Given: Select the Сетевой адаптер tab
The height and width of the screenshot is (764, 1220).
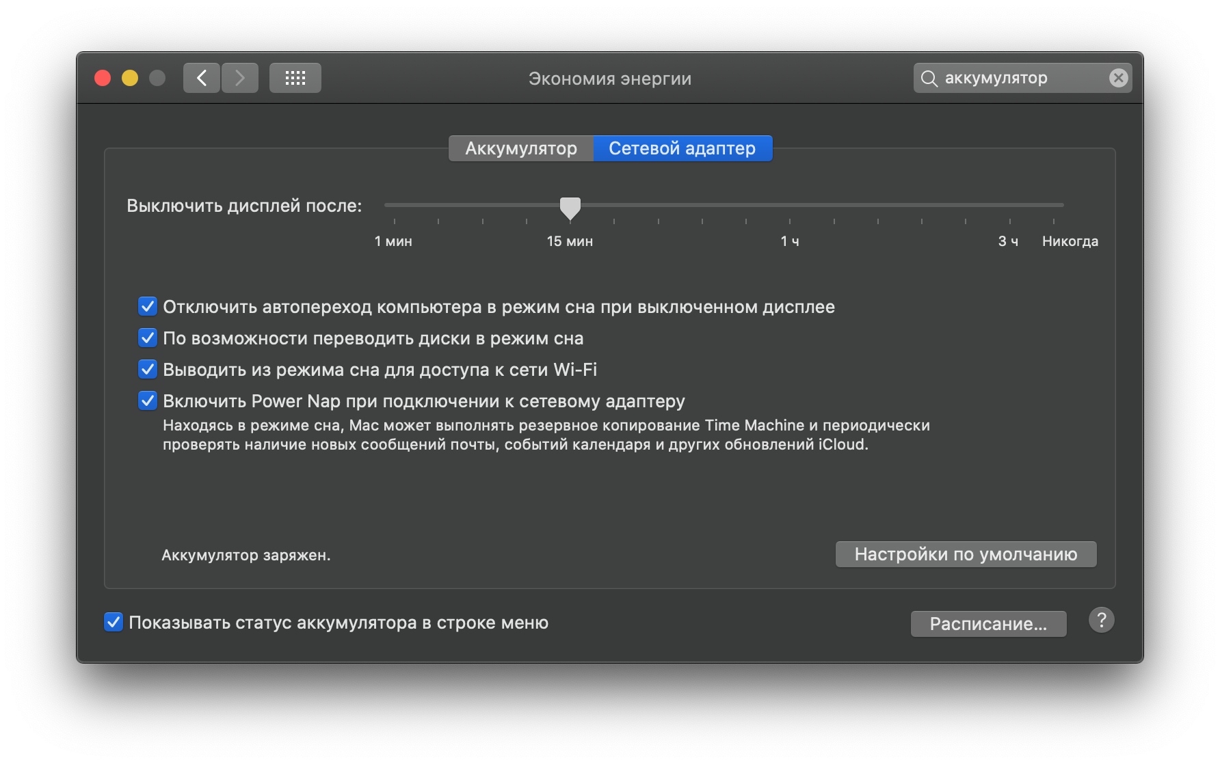Looking at the screenshot, I should (682, 148).
